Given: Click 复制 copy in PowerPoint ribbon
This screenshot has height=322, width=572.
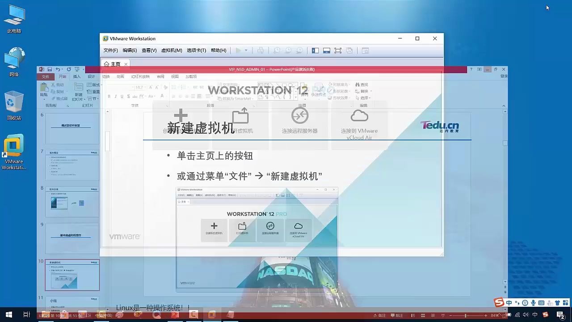Looking at the screenshot, I should [x=57, y=92].
